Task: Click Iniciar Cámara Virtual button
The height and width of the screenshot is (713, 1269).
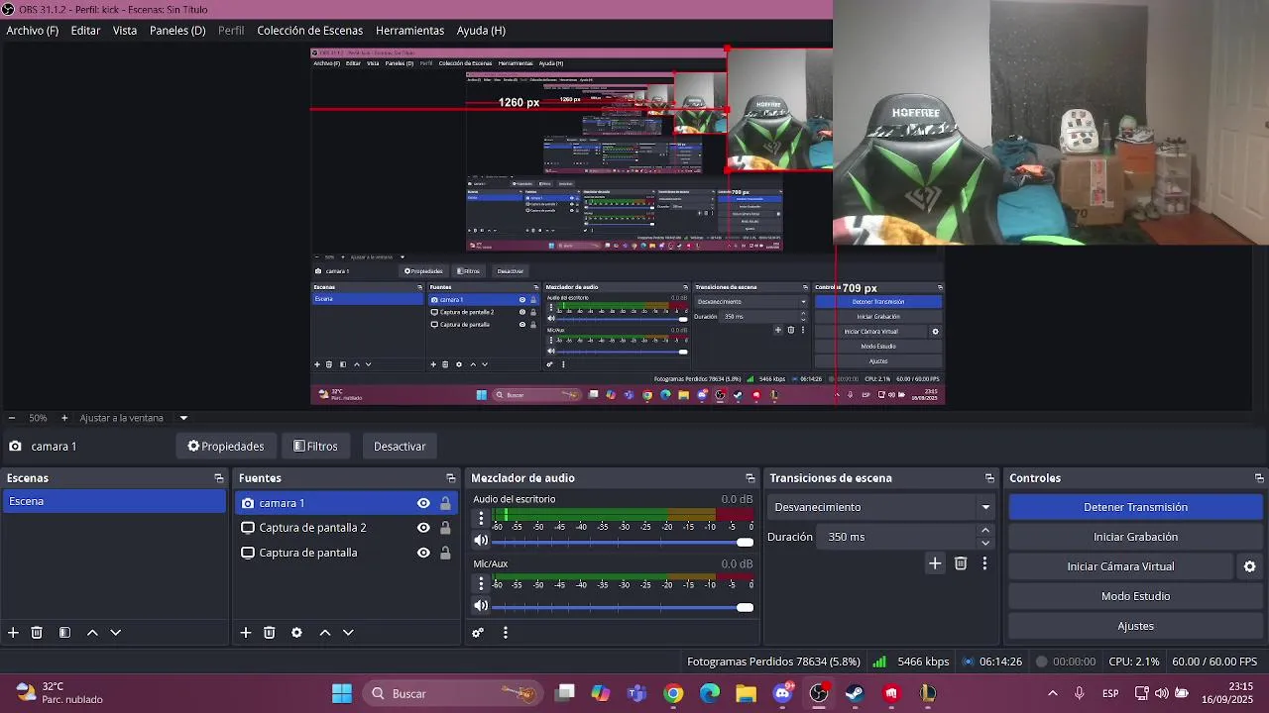Action: point(1120,566)
